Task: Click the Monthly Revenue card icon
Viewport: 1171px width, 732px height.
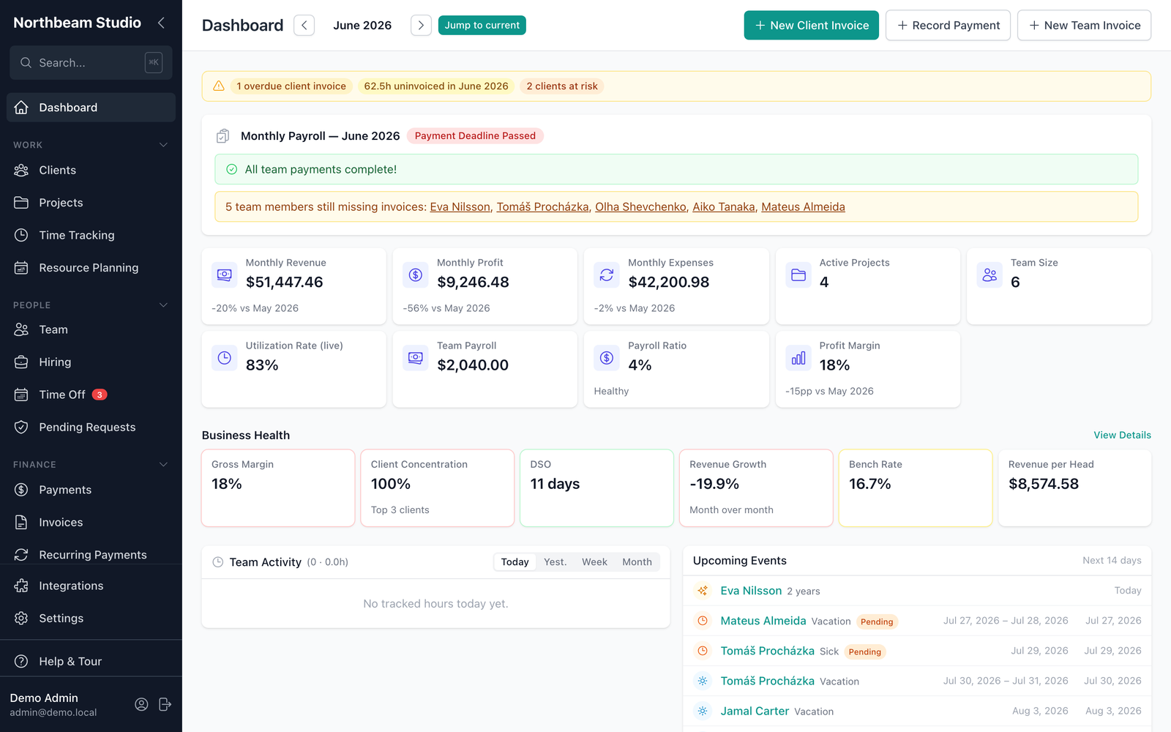Action: pos(224,274)
